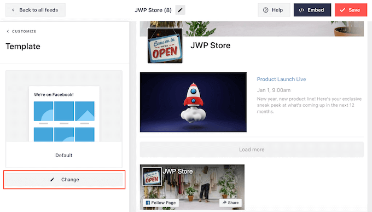Open the Product Launch Live link
Image resolution: width=372 pixels, height=212 pixels.
281,79
